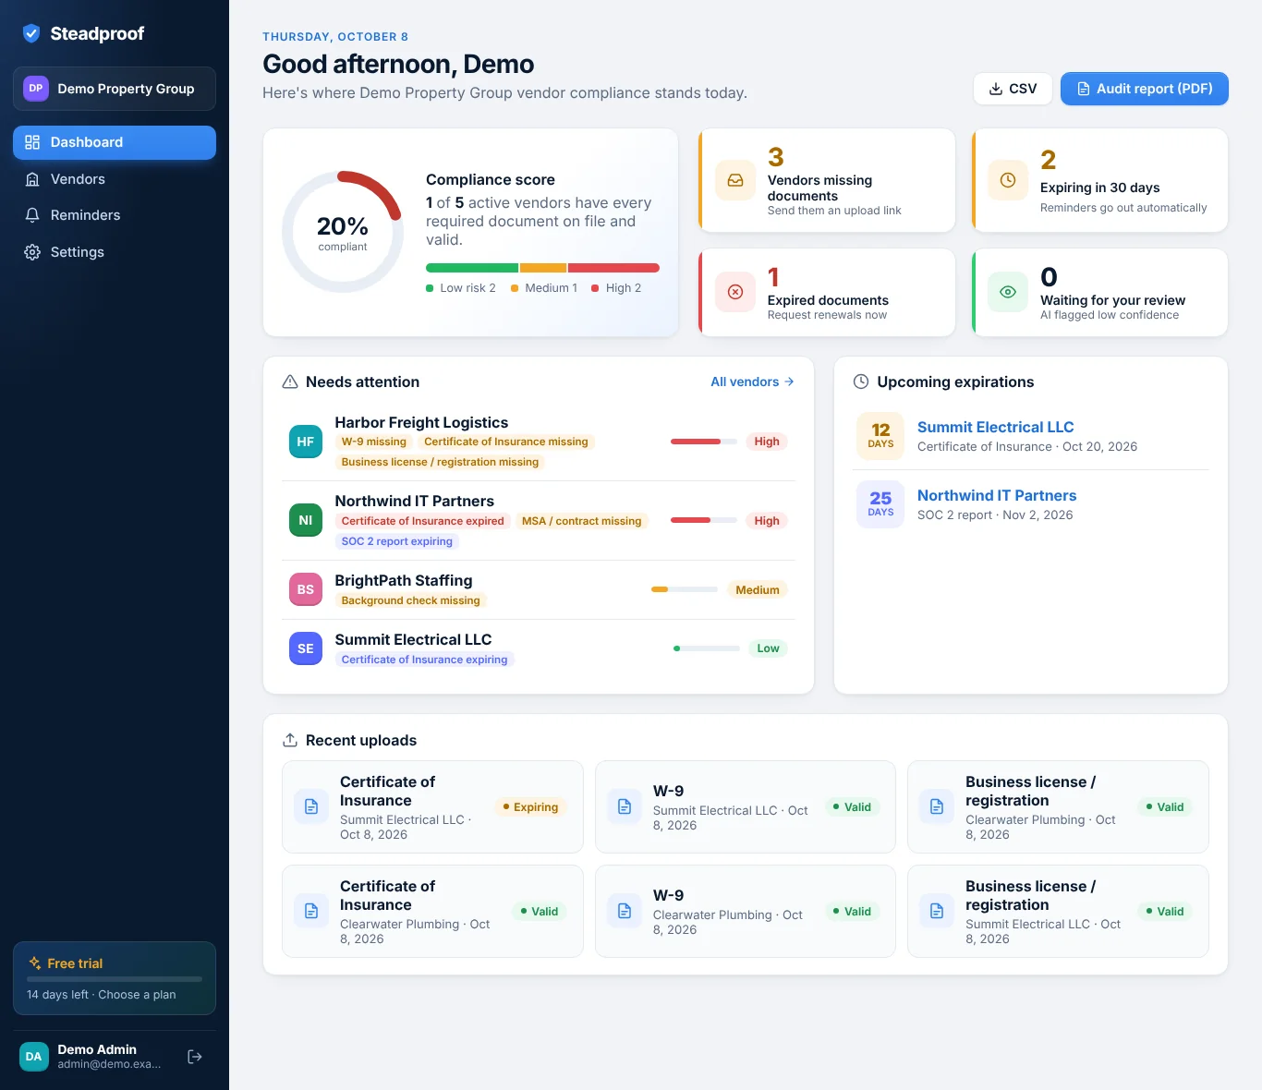Click the Harbor Freight Logistics risk meter bar

pos(703,442)
